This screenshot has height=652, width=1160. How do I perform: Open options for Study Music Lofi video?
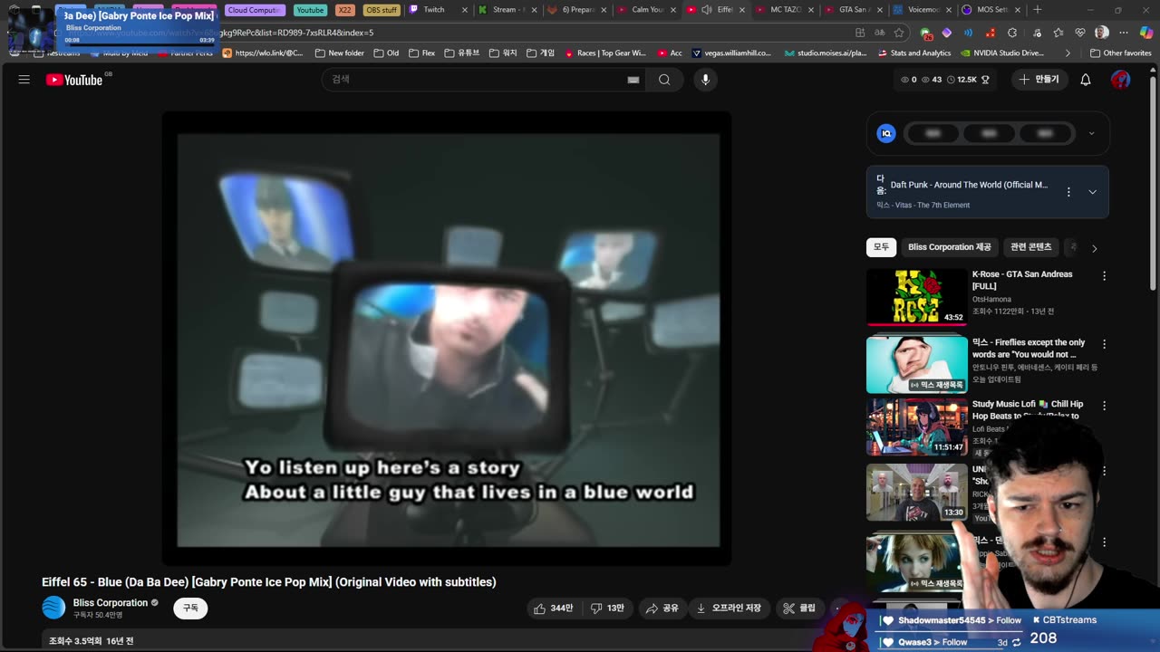click(x=1104, y=406)
